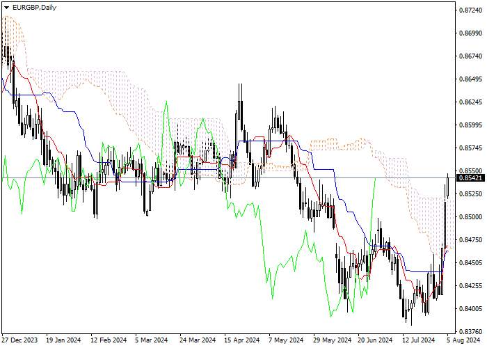This screenshot has width=487, height=348.
Task: Select price scale value 0.85995
Action: coord(470,125)
